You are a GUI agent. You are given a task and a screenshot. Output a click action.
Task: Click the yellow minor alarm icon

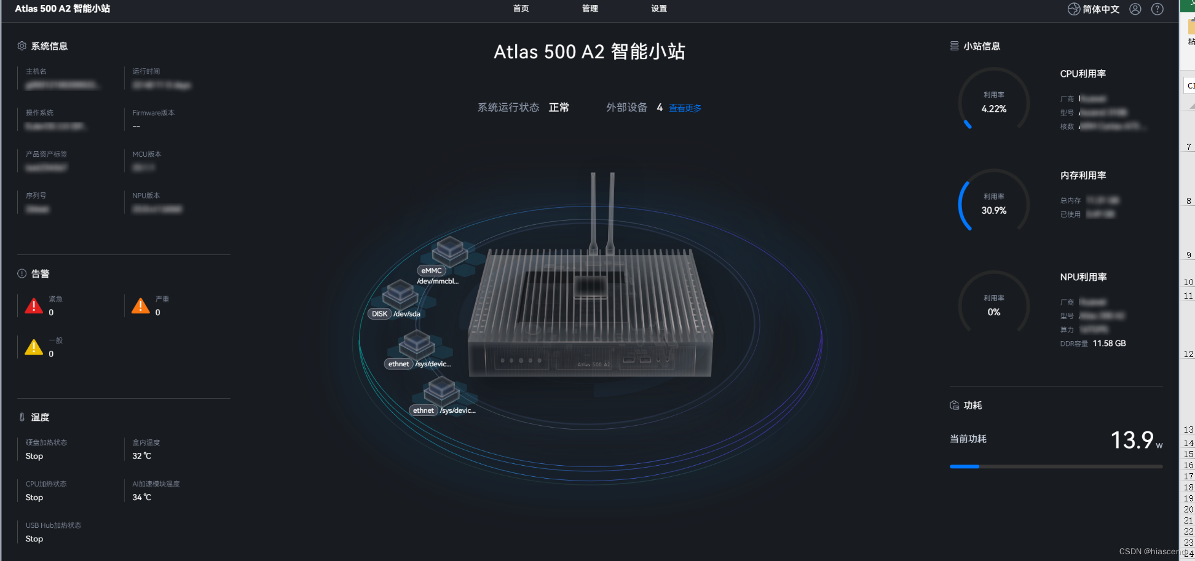pyautogui.click(x=34, y=347)
